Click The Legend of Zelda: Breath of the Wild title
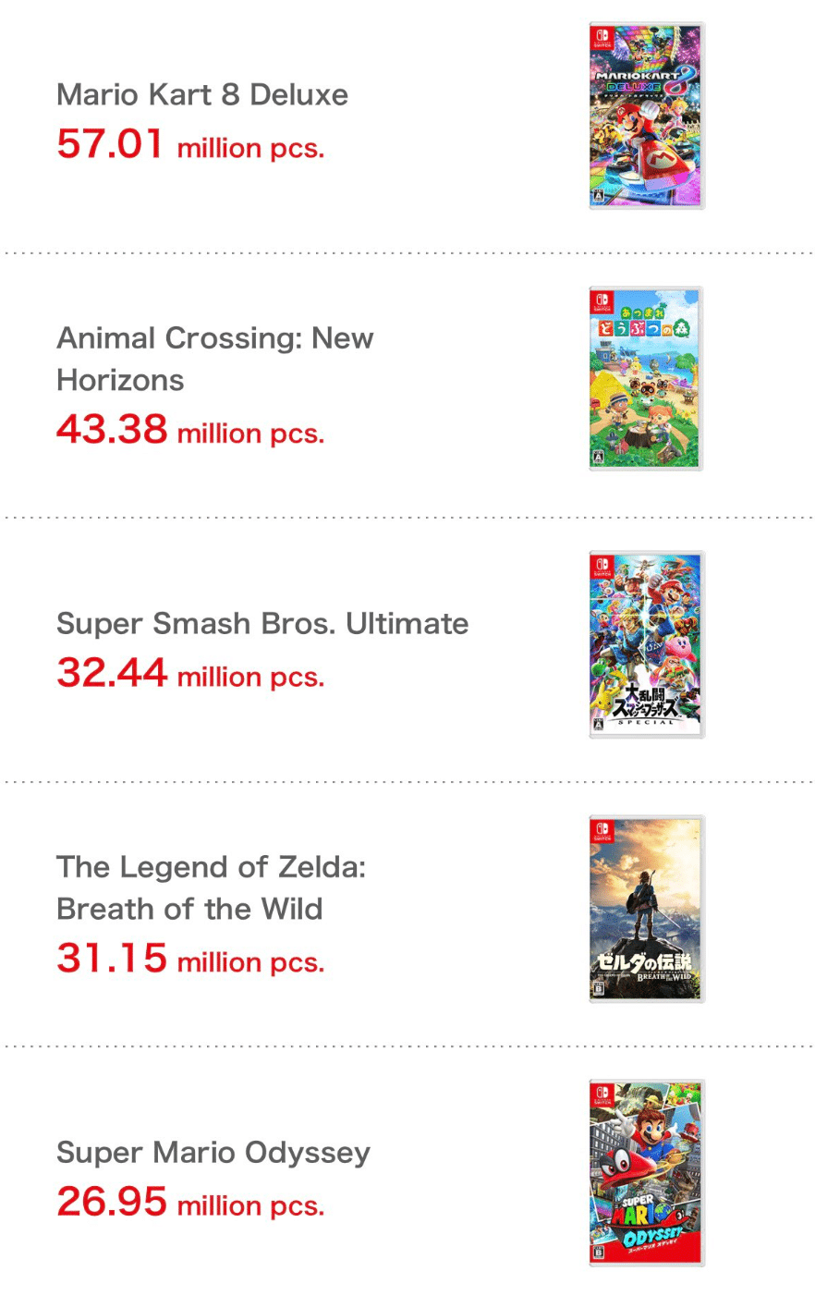 coord(211,887)
